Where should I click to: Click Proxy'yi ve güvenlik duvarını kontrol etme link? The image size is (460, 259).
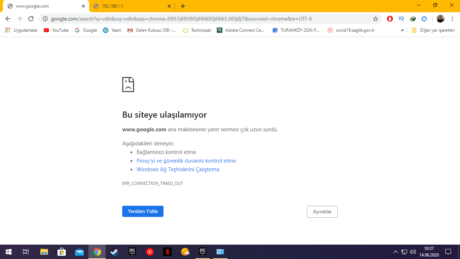[186, 161]
